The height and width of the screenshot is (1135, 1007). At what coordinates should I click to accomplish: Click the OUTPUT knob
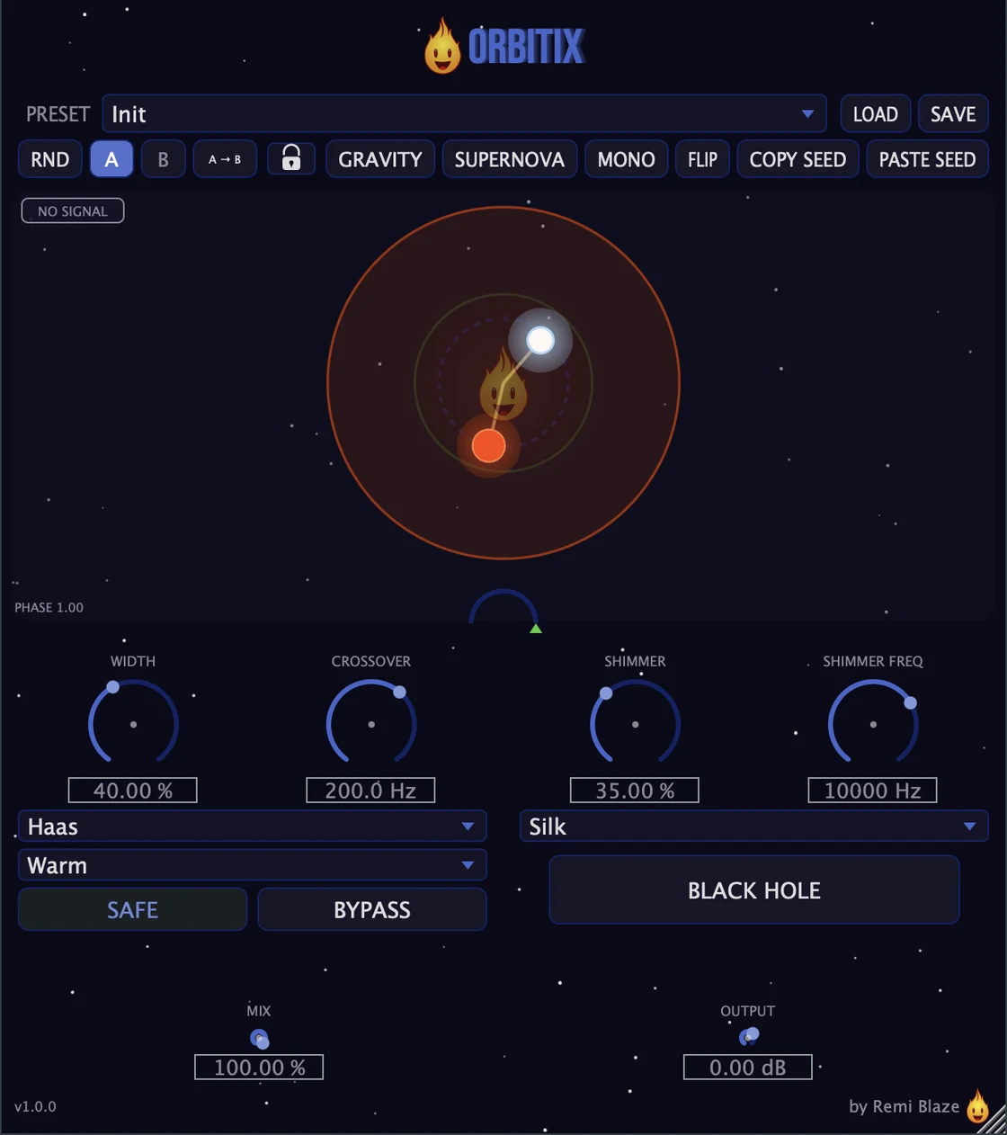(748, 1037)
